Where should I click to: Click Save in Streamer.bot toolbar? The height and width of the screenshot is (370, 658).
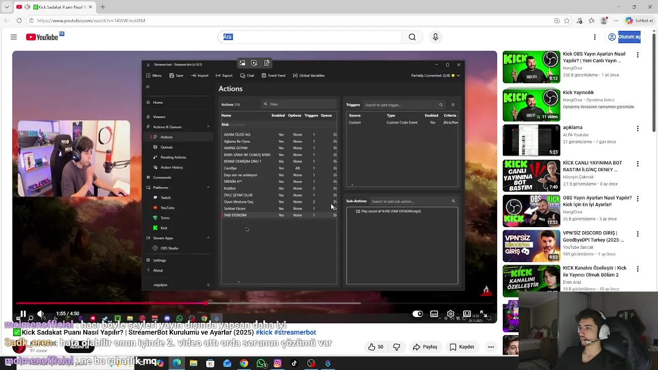[x=176, y=76]
